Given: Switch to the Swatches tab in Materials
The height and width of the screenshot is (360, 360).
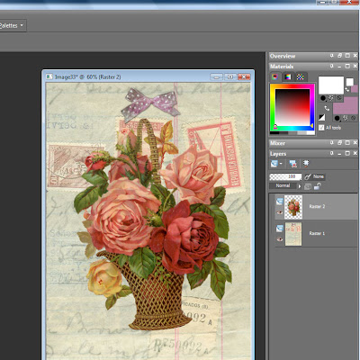Looking at the screenshot, I should coord(301,76).
